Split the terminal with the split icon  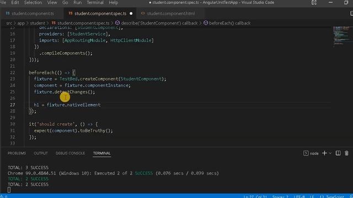coord(338,153)
